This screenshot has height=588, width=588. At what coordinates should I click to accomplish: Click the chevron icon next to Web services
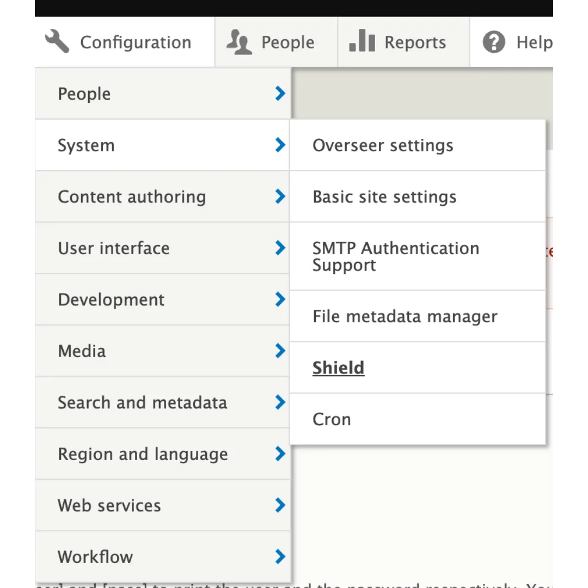279,505
